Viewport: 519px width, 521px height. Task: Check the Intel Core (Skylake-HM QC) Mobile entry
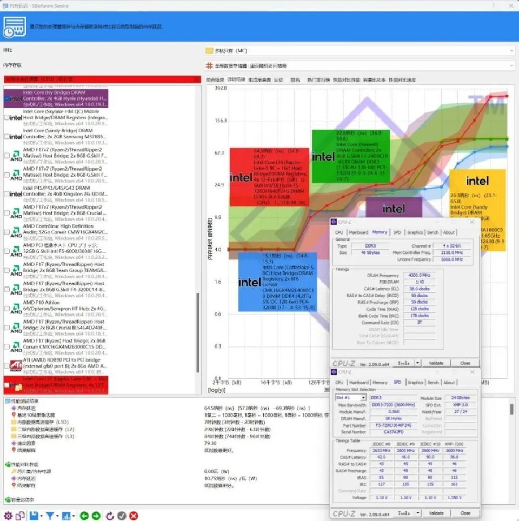6,117
